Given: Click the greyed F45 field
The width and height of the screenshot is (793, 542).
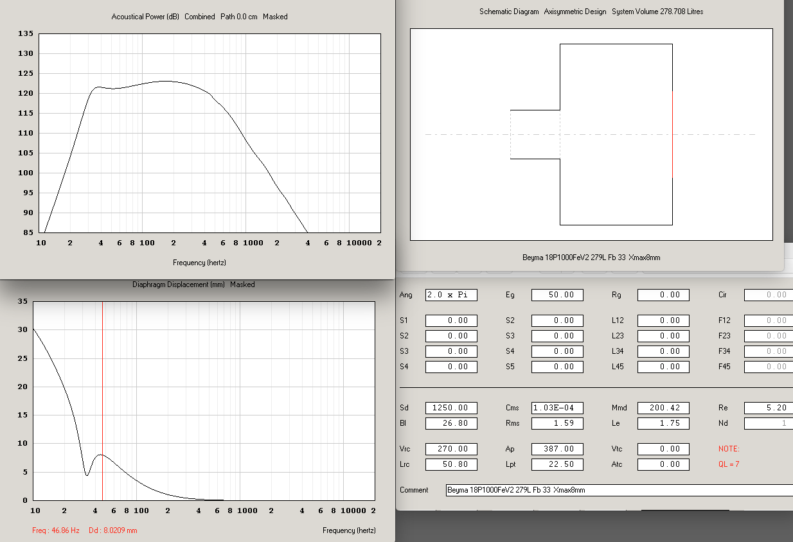Looking at the screenshot, I should point(769,367).
